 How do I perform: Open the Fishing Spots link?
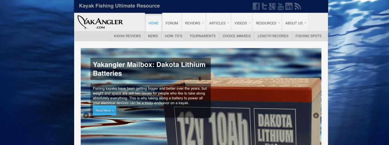[308, 36]
